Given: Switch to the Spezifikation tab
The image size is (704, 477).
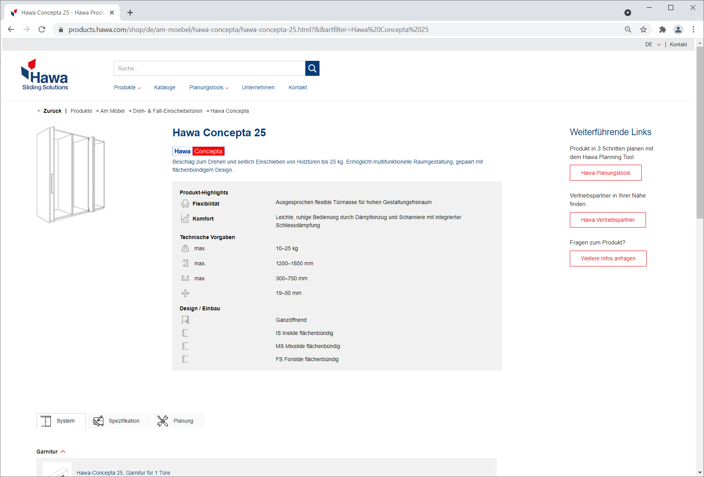Looking at the screenshot, I should [x=120, y=421].
